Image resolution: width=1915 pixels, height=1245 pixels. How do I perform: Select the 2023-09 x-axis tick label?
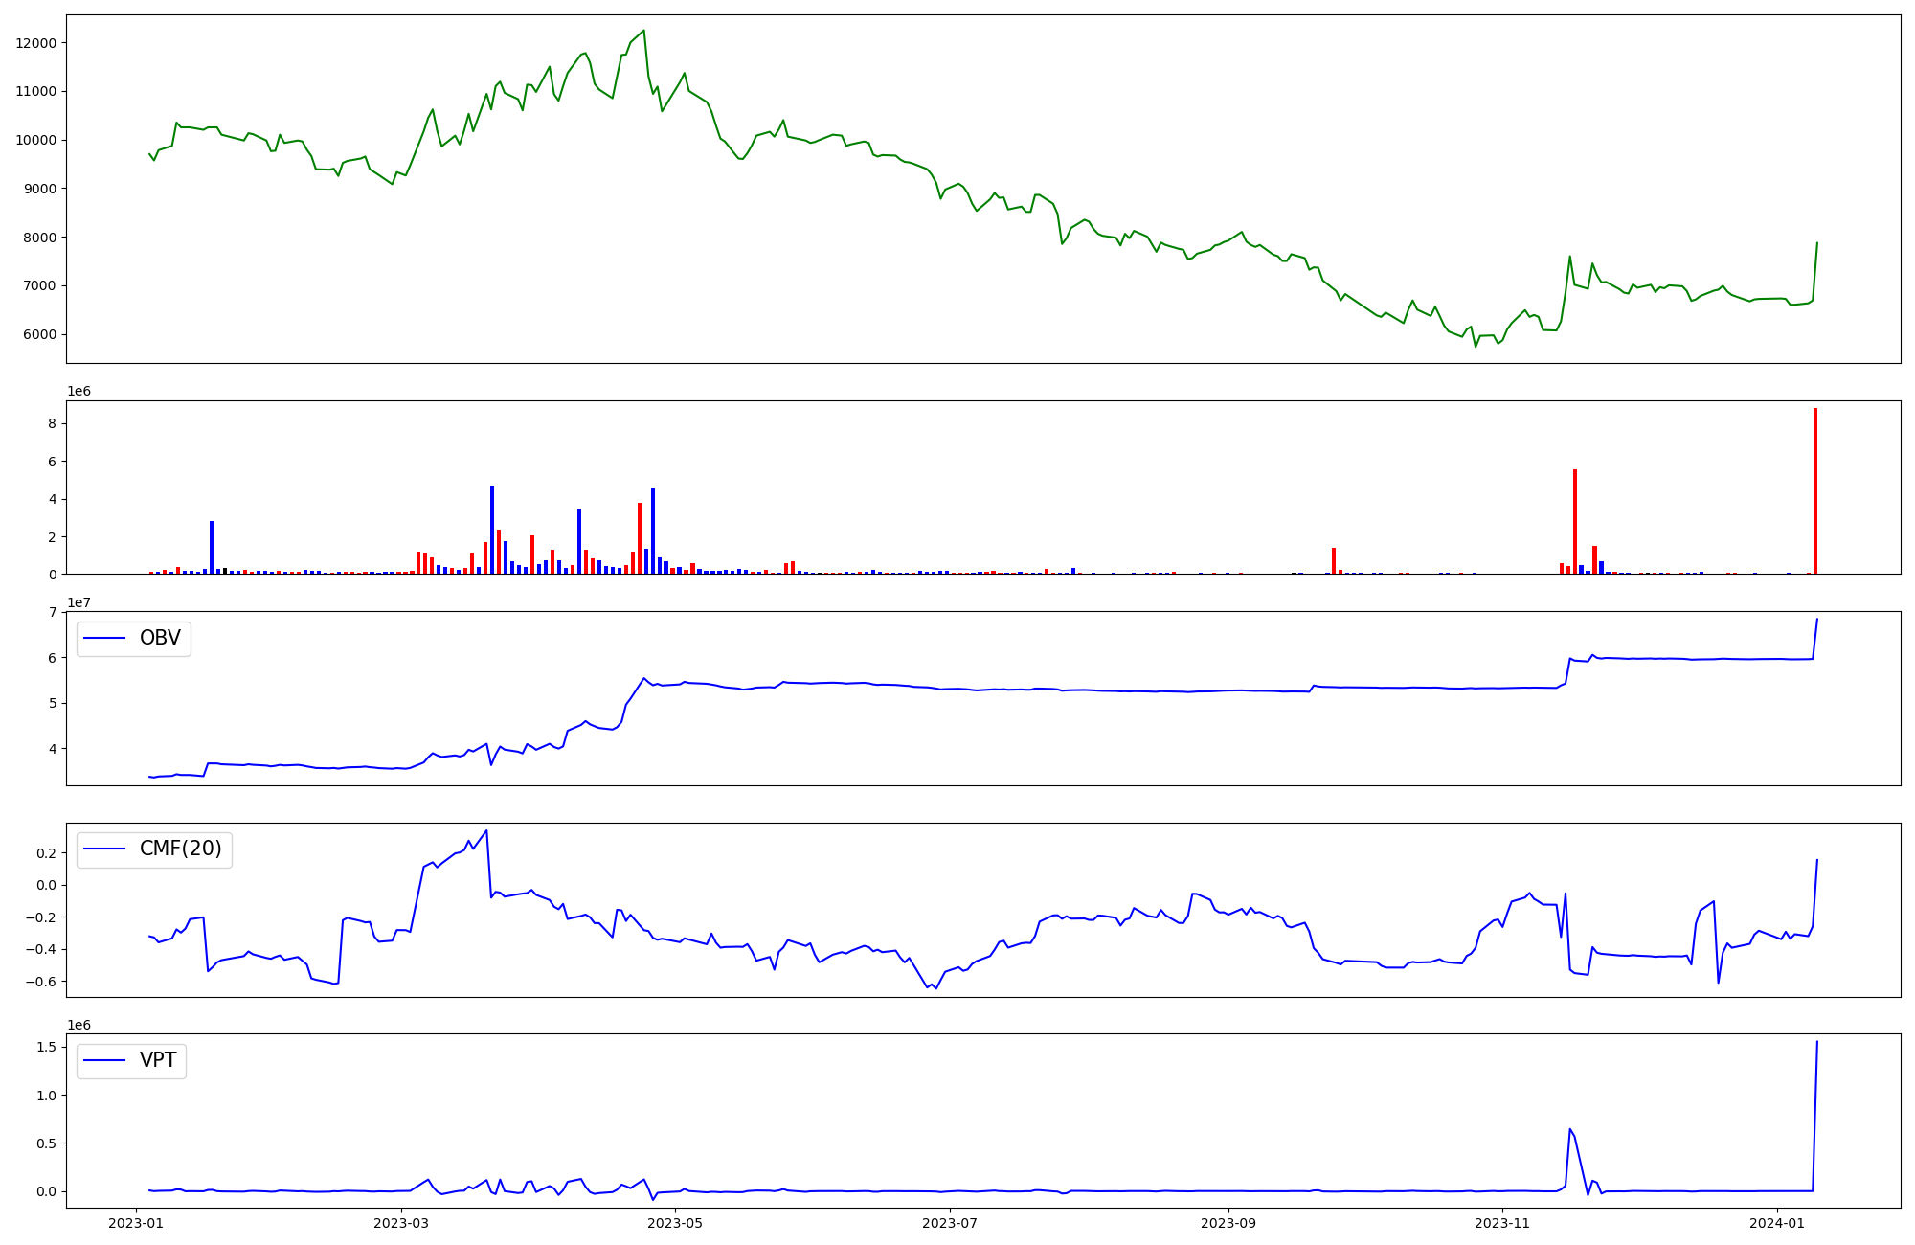1228,1223
